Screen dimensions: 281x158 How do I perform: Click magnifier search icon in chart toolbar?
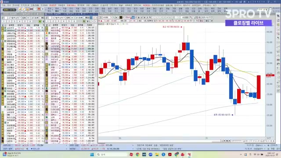(114, 18)
